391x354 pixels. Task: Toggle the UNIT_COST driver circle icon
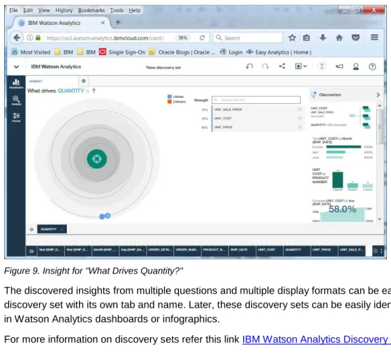tap(299, 118)
